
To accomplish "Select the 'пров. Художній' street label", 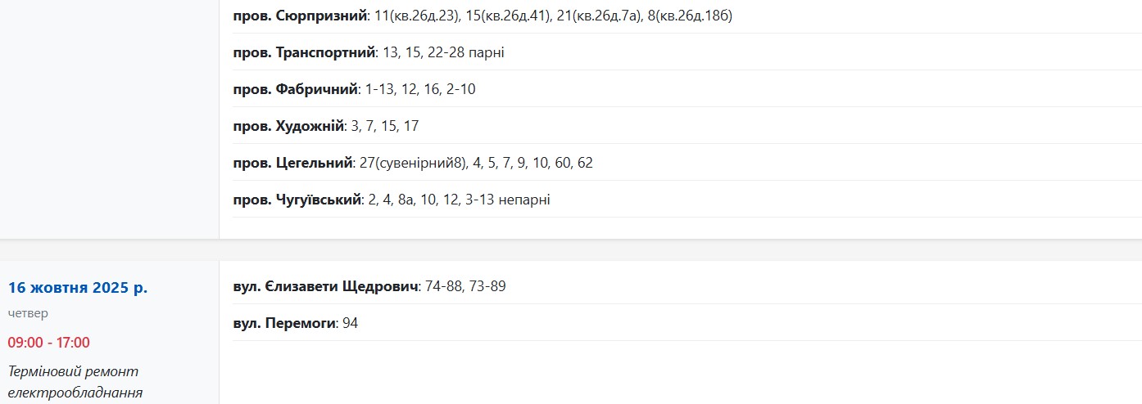I will coord(288,126).
